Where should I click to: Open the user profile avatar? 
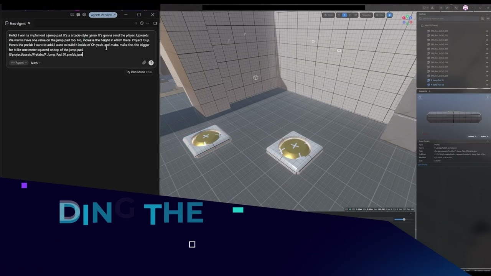tap(465, 8)
